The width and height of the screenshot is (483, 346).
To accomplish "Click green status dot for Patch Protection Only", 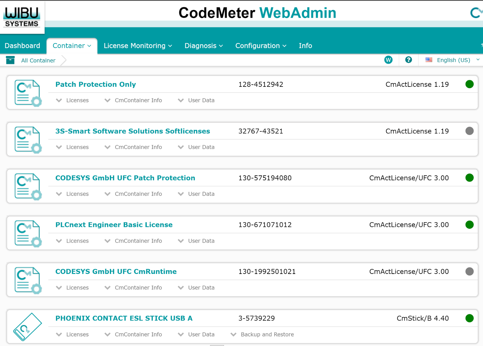I will (469, 84).
